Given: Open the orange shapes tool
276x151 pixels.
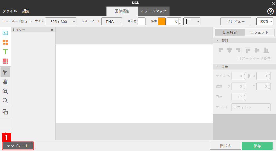Looking at the screenshot, I should click(5, 42).
